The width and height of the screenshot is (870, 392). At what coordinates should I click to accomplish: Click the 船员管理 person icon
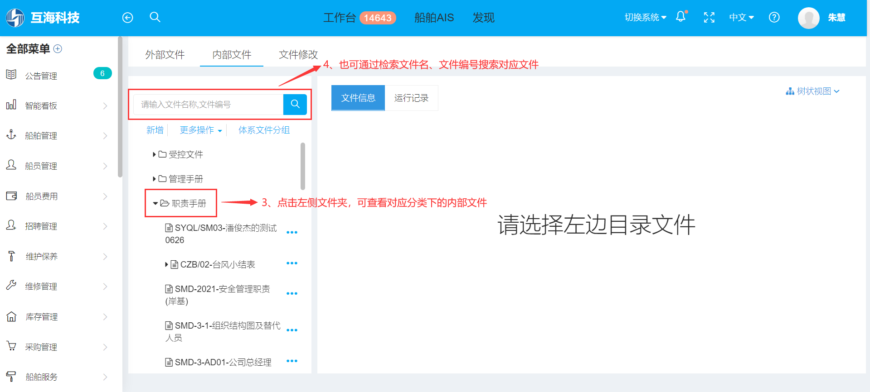[x=11, y=165]
